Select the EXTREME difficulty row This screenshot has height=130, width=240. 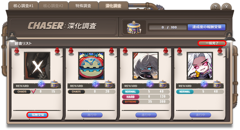click(146, 102)
